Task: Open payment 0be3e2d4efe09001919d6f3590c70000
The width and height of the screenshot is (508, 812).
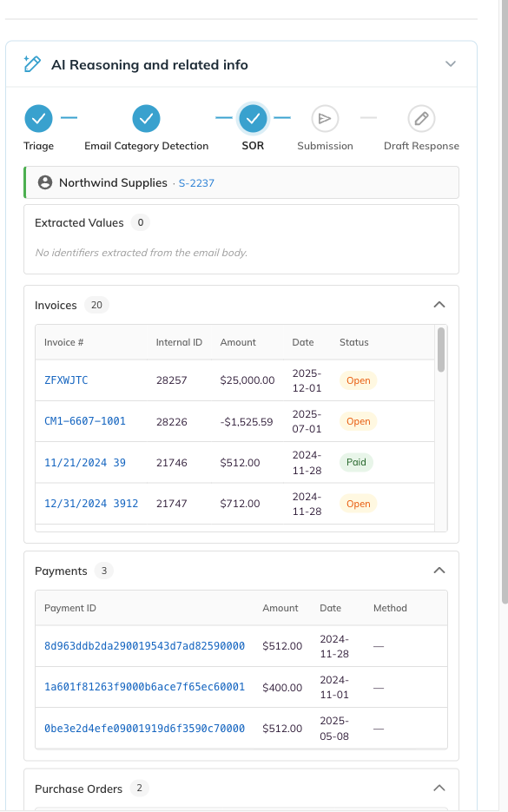Action: tap(144, 728)
